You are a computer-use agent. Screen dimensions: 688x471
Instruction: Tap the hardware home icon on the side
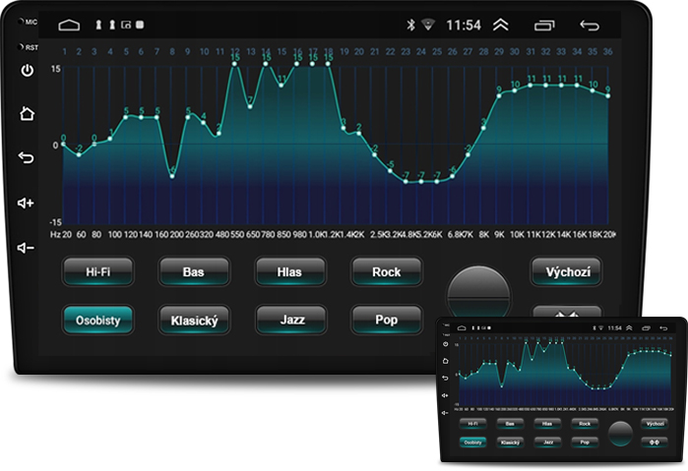point(27,113)
